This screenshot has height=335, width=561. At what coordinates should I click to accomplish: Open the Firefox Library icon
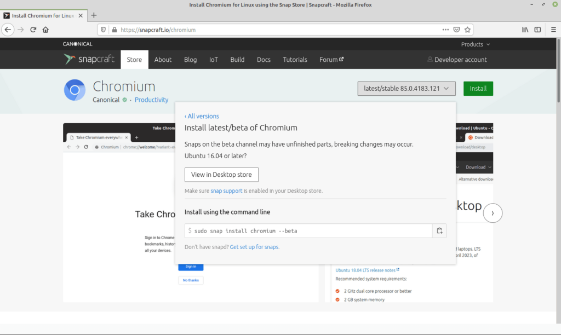point(524,30)
